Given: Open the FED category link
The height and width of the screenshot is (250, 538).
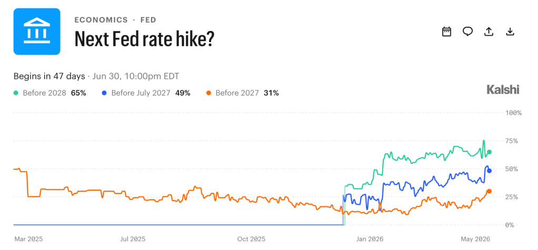Looking at the screenshot, I should (147, 20).
